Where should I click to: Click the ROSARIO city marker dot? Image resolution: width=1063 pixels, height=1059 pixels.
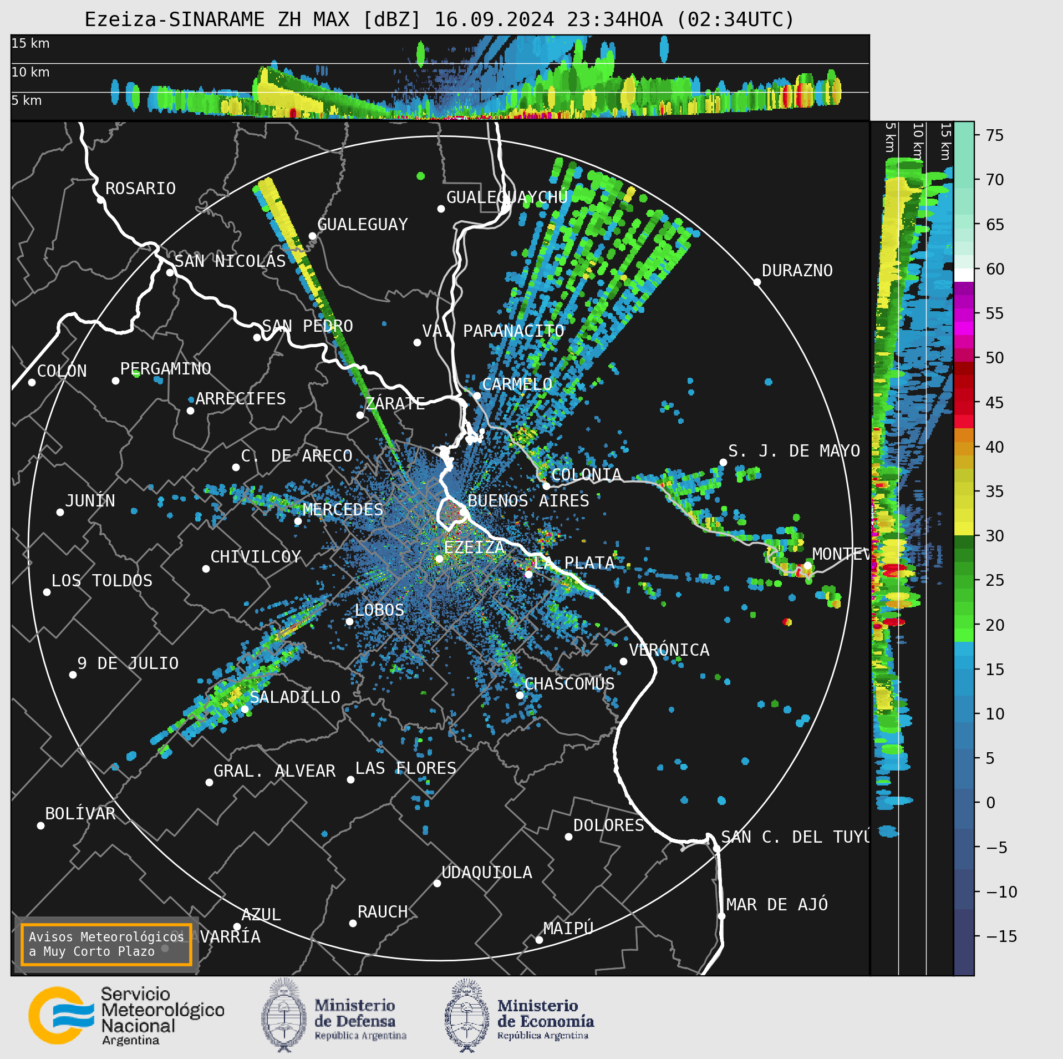tap(100, 200)
